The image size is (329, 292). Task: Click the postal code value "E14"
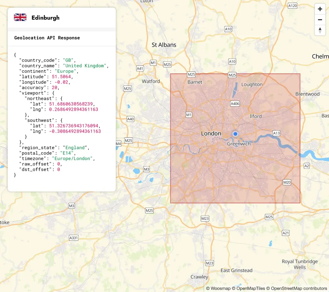pos(67,153)
